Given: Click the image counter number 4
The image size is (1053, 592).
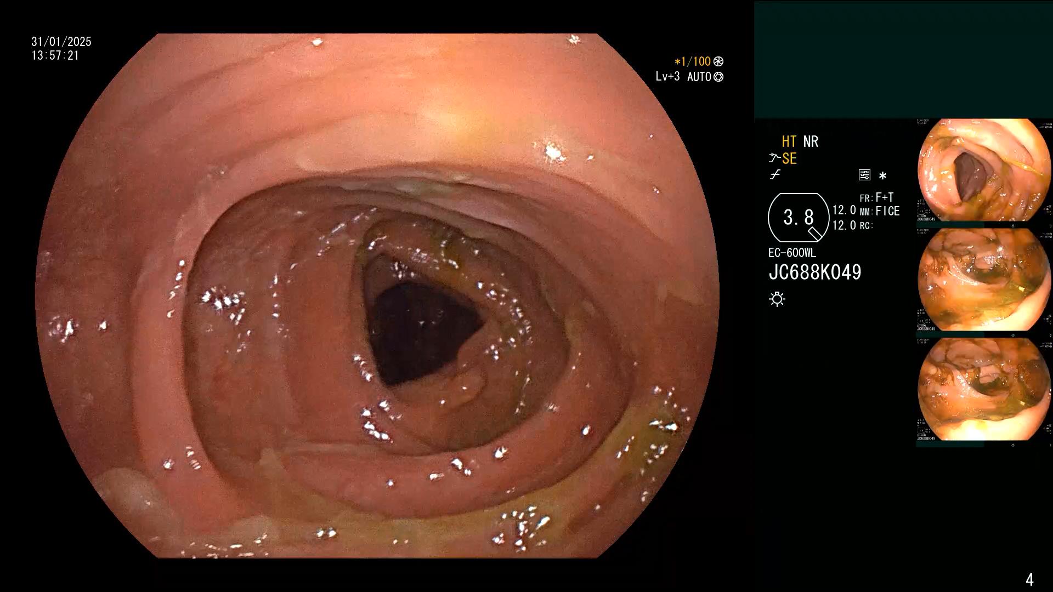Looking at the screenshot, I should coord(1029,579).
